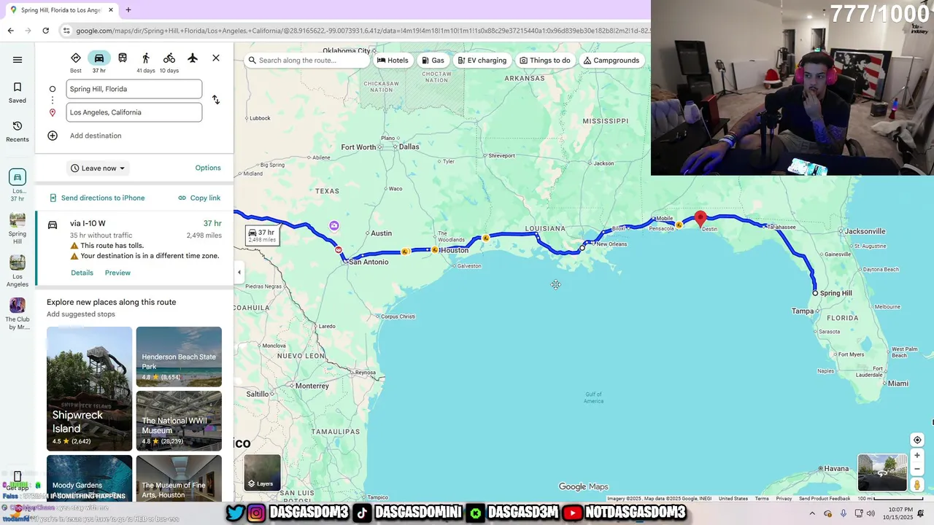
Task: Open the Shipwreck Island card
Action: [90, 389]
